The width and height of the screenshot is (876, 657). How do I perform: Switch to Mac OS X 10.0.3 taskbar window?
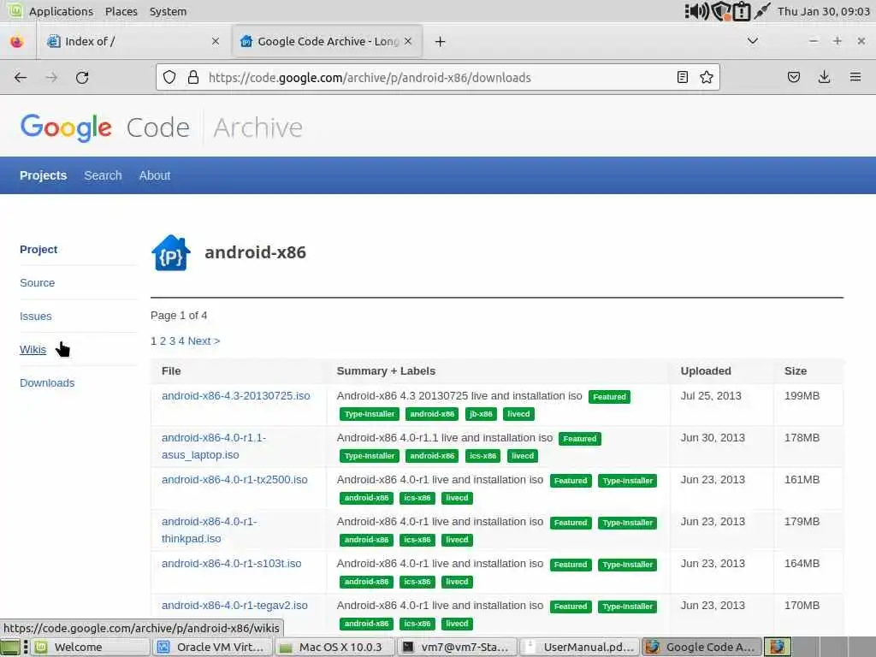(x=335, y=647)
